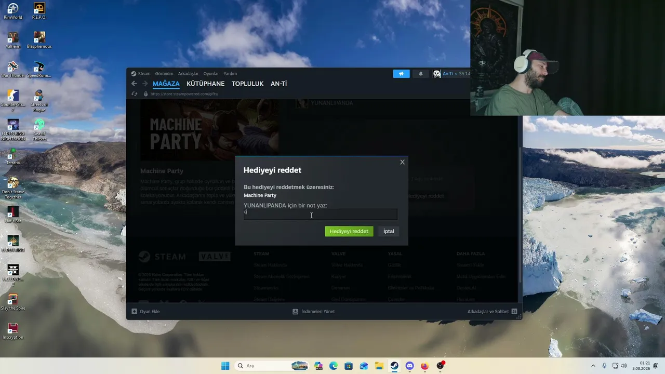The width and height of the screenshot is (665, 374).
Task: Open Steam from the taskbar
Action: [394, 366]
